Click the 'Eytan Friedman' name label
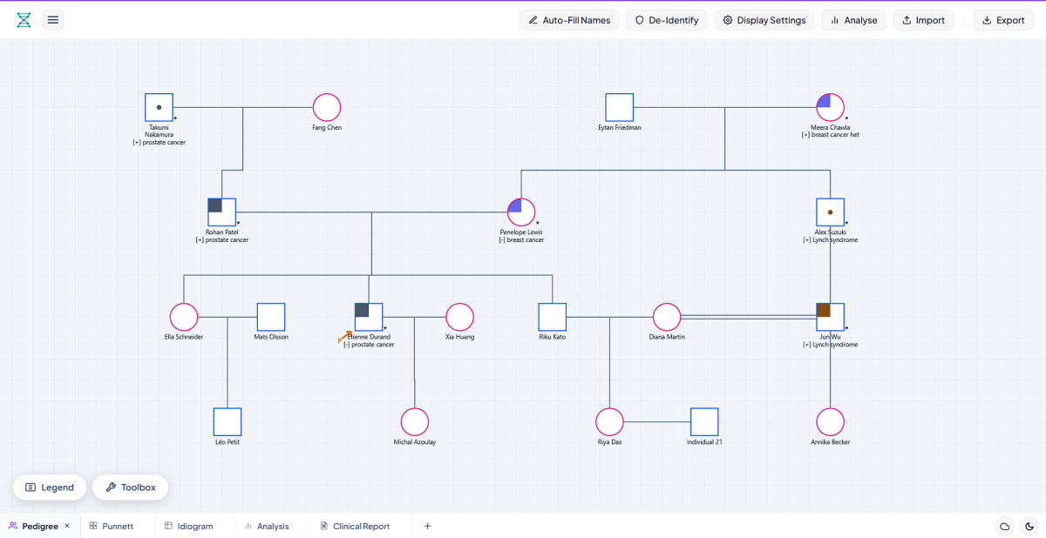This screenshot has width=1046, height=538. tap(620, 128)
